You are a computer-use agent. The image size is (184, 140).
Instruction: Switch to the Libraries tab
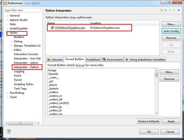point(55,60)
